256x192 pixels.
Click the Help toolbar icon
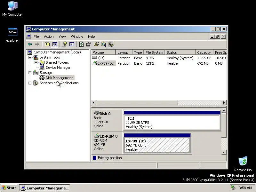tap(64, 44)
